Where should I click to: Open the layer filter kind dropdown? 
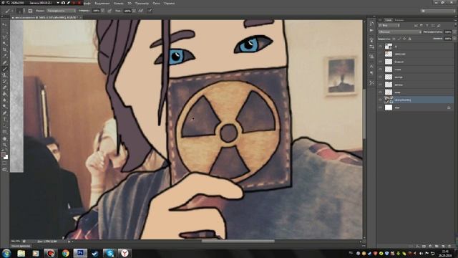(389, 26)
